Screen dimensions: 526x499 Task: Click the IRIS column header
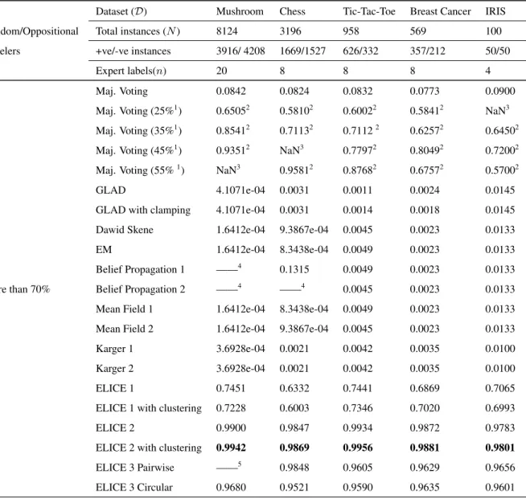point(495,11)
